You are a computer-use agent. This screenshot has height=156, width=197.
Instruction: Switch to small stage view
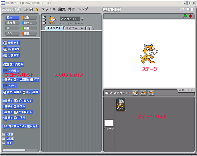tap(182, 9)
